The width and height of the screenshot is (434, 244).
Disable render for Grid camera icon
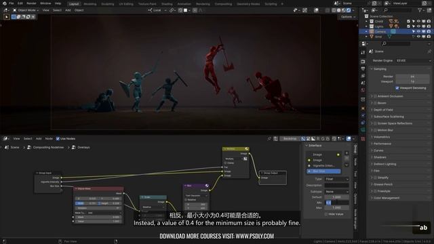(429, 37)
